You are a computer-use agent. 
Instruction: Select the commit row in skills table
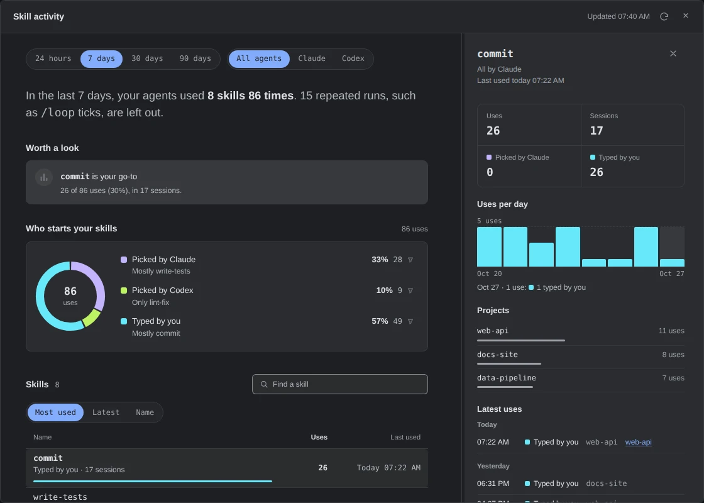pyautogui.click(x=227, y=468)
